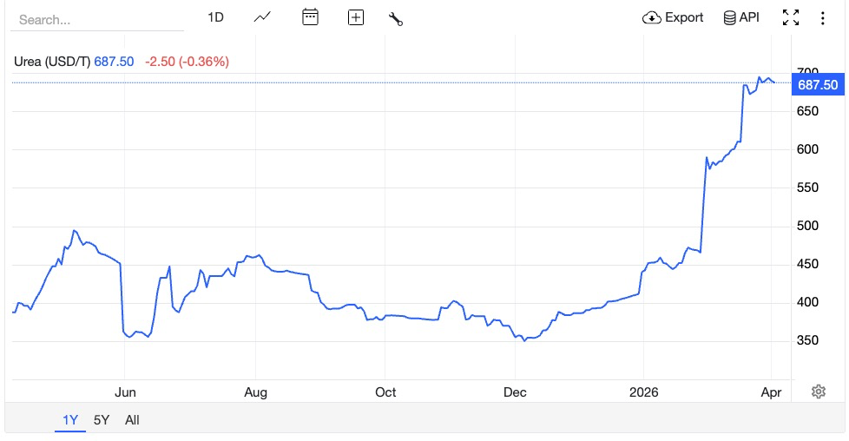Click the API button
849x441 pixels.
[741, 17]
